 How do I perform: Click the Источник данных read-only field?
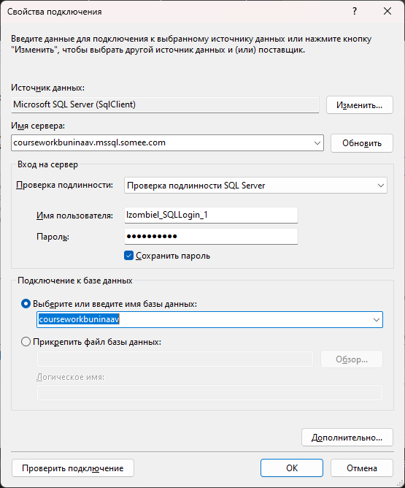165,105
